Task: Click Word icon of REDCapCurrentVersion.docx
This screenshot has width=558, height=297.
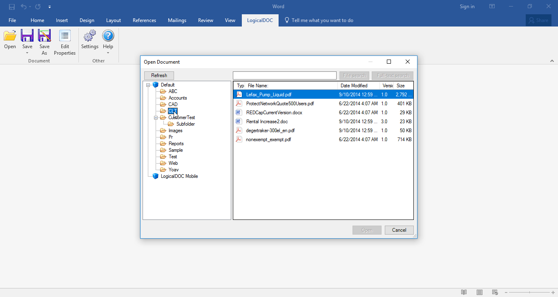Action: 239,113
